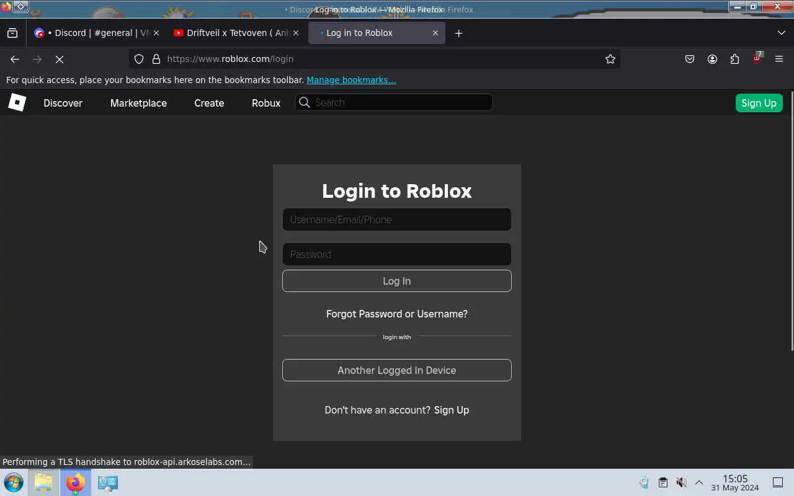The width and height of the screenshot is (794, 496).
Task: Open the Robux menu item
Action: pos(266,103)
